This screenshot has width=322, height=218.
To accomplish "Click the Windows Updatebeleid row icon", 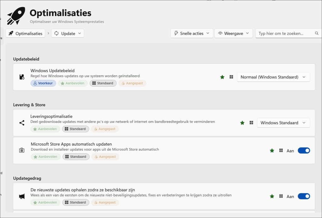I will pyautogui.click(x=22, y=77).
